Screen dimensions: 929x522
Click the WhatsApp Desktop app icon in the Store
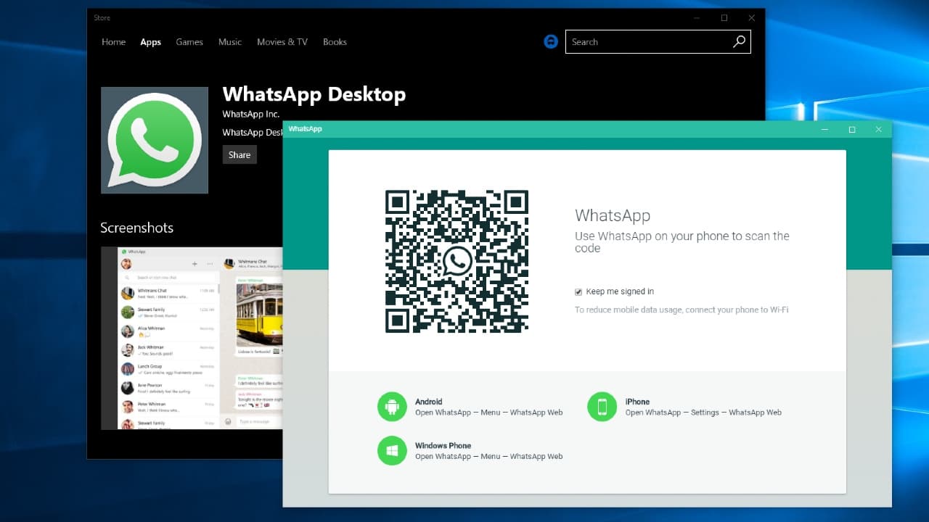pyautogui.click(x=154, y=140)
